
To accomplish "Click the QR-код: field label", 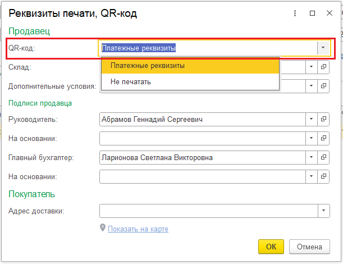I will click(22, 48).
